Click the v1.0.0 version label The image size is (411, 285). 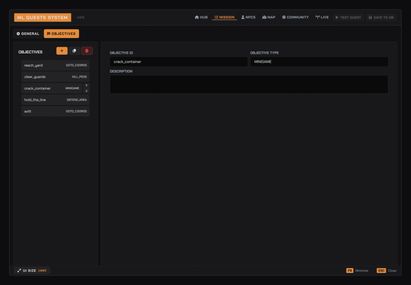point(80,18)
